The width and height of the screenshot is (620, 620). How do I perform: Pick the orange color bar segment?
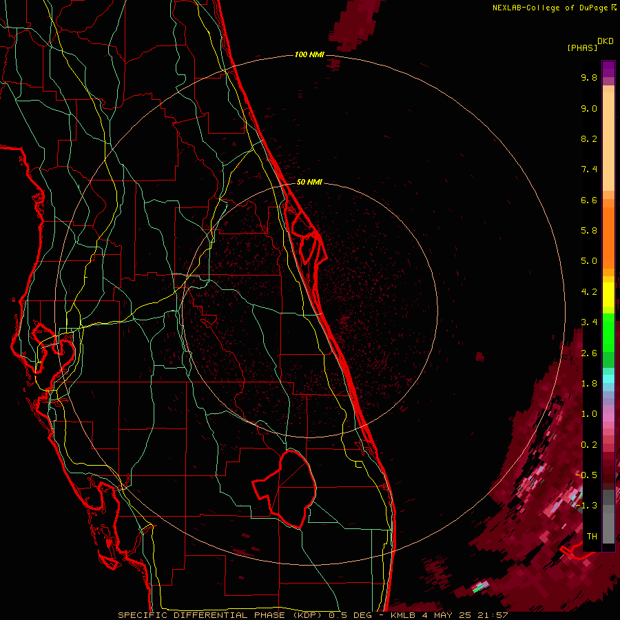[x=608, y=238]
